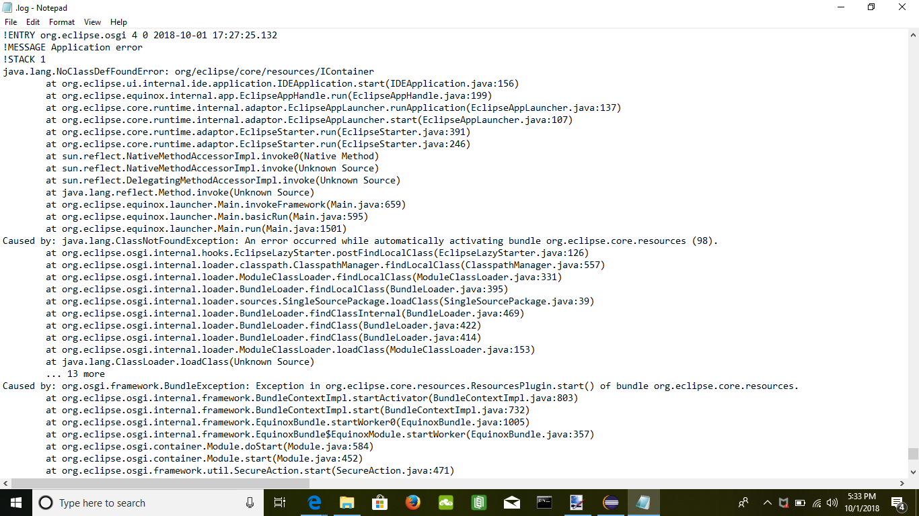Open Action Center notifications icon
Viewport: 919px width, 516px height.
(898, 503)
